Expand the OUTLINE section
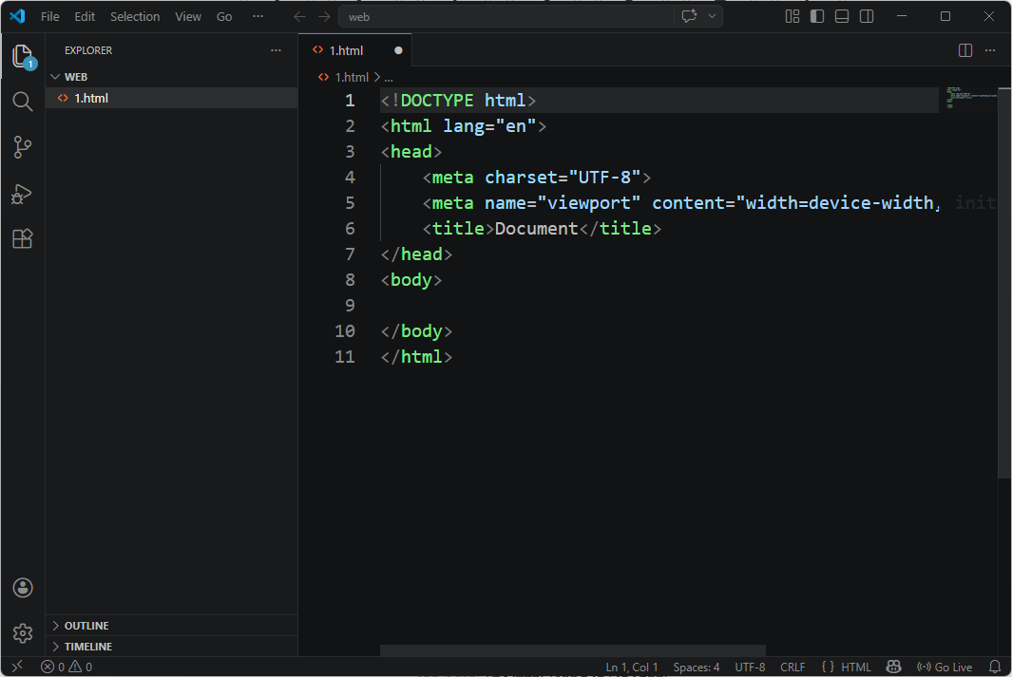The height and width of the screenshot is (677, 1012). click(x=86, y=626)
